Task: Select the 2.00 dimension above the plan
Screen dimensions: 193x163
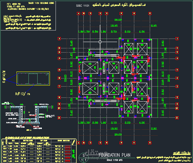Action: coord(154,26)
